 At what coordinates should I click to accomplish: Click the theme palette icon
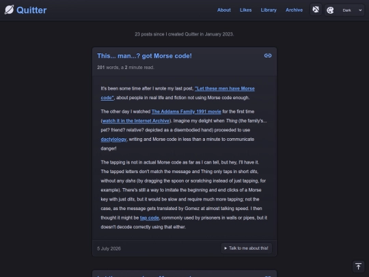pos(330,10)
